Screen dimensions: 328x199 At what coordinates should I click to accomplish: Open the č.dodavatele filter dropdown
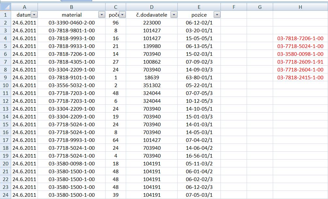coord(174,15)
